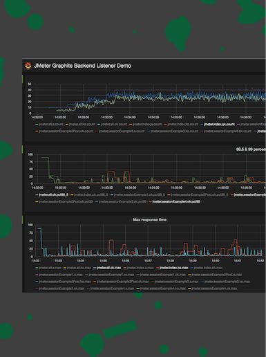Open the JMeter Graphite Backend Listener Demo dashboard title
This screenshot has width=266, height=357.
(x=82, y=66)
